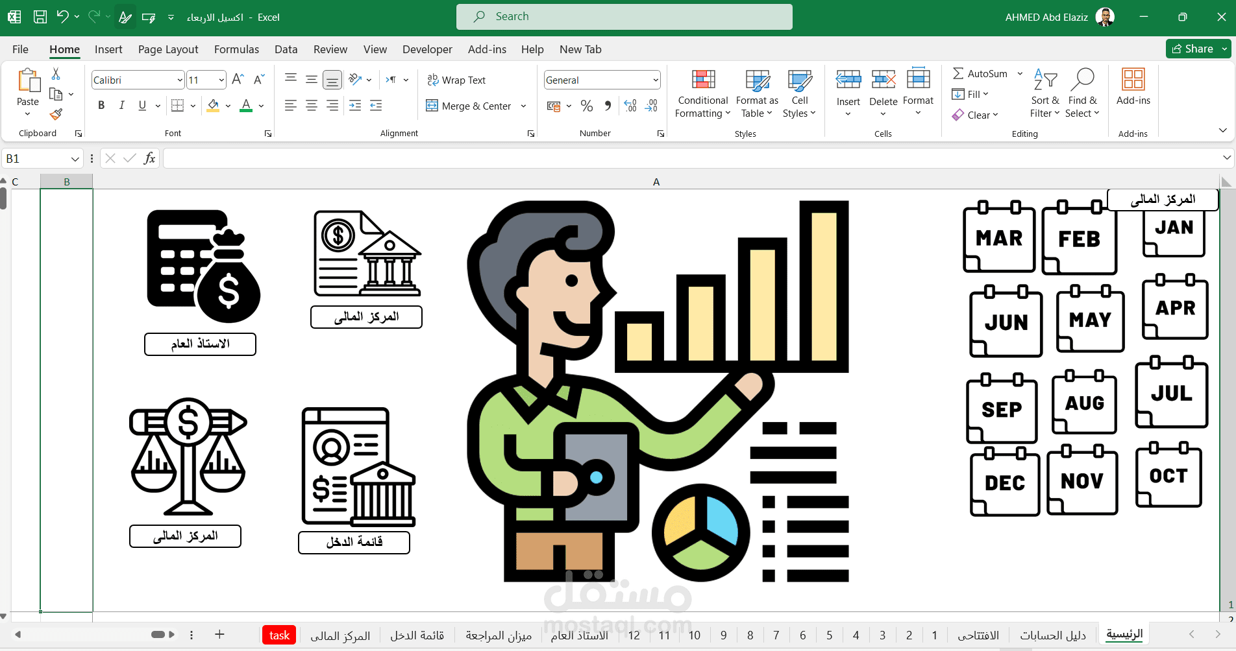Expand the Merge & Center dropdown arrow
The height and width of the screenshot is (651, 1236).
click(523, 106)
